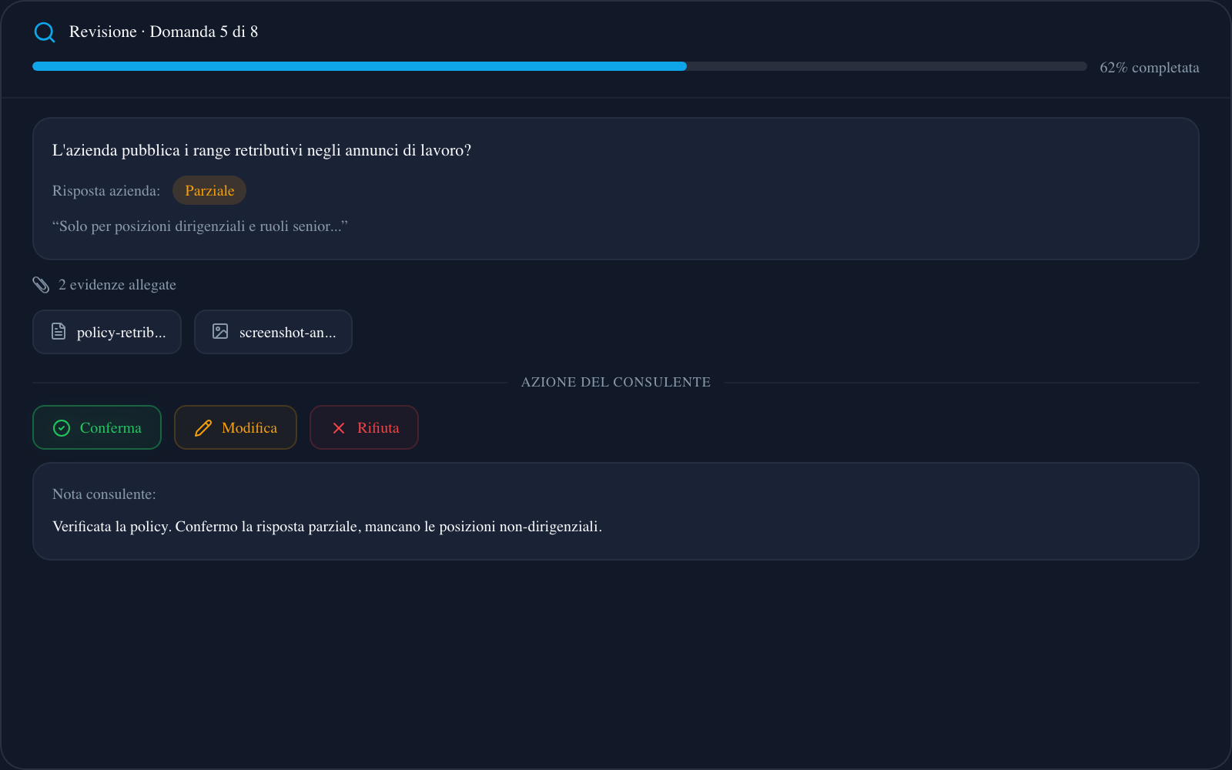Click the blue filled part of progress bar
1232x770 pixels.
[359, 67]
